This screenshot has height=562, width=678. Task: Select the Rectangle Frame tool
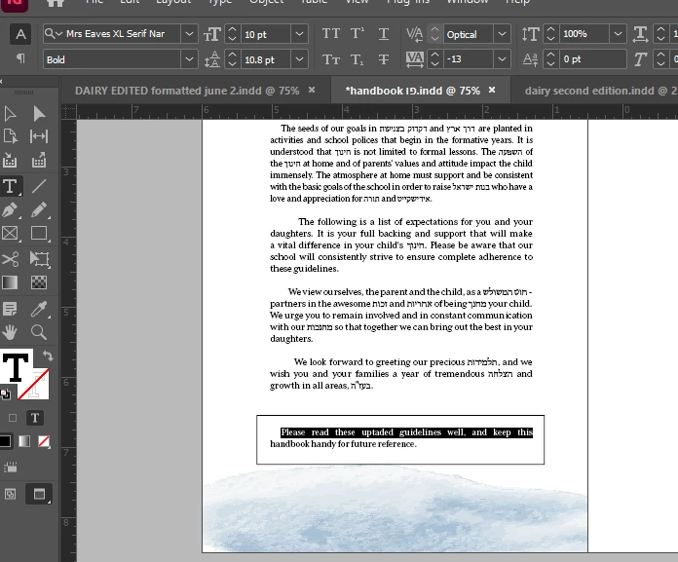[10, 234]
